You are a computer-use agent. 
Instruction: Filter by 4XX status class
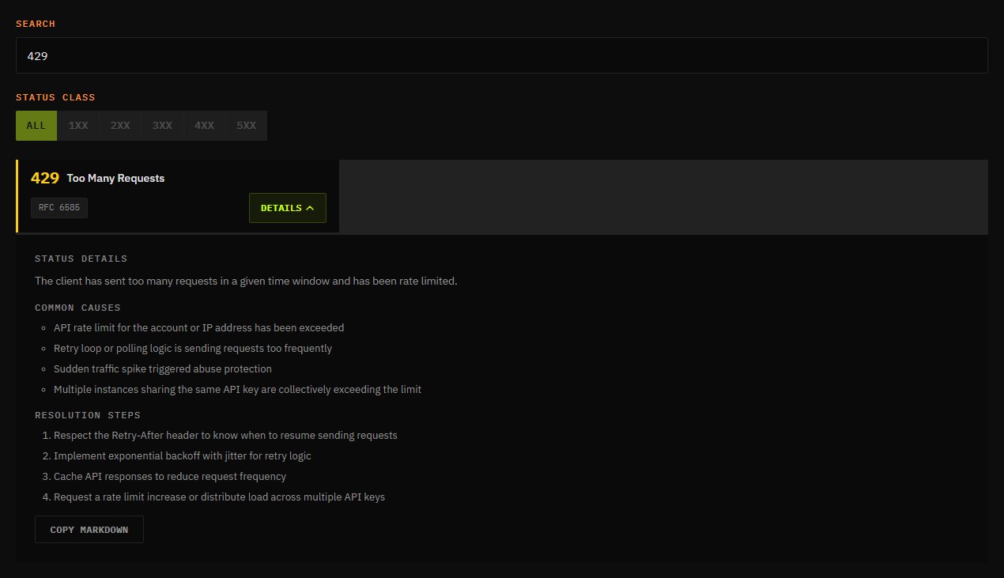coord(204,126)
